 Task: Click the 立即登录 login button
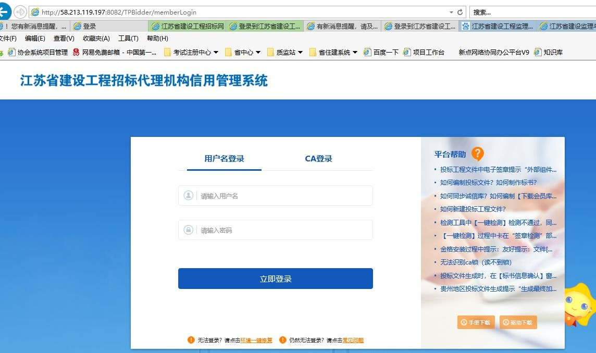[x=275, y=278]
